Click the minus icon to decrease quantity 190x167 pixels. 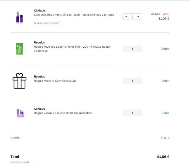click(126, 17)
